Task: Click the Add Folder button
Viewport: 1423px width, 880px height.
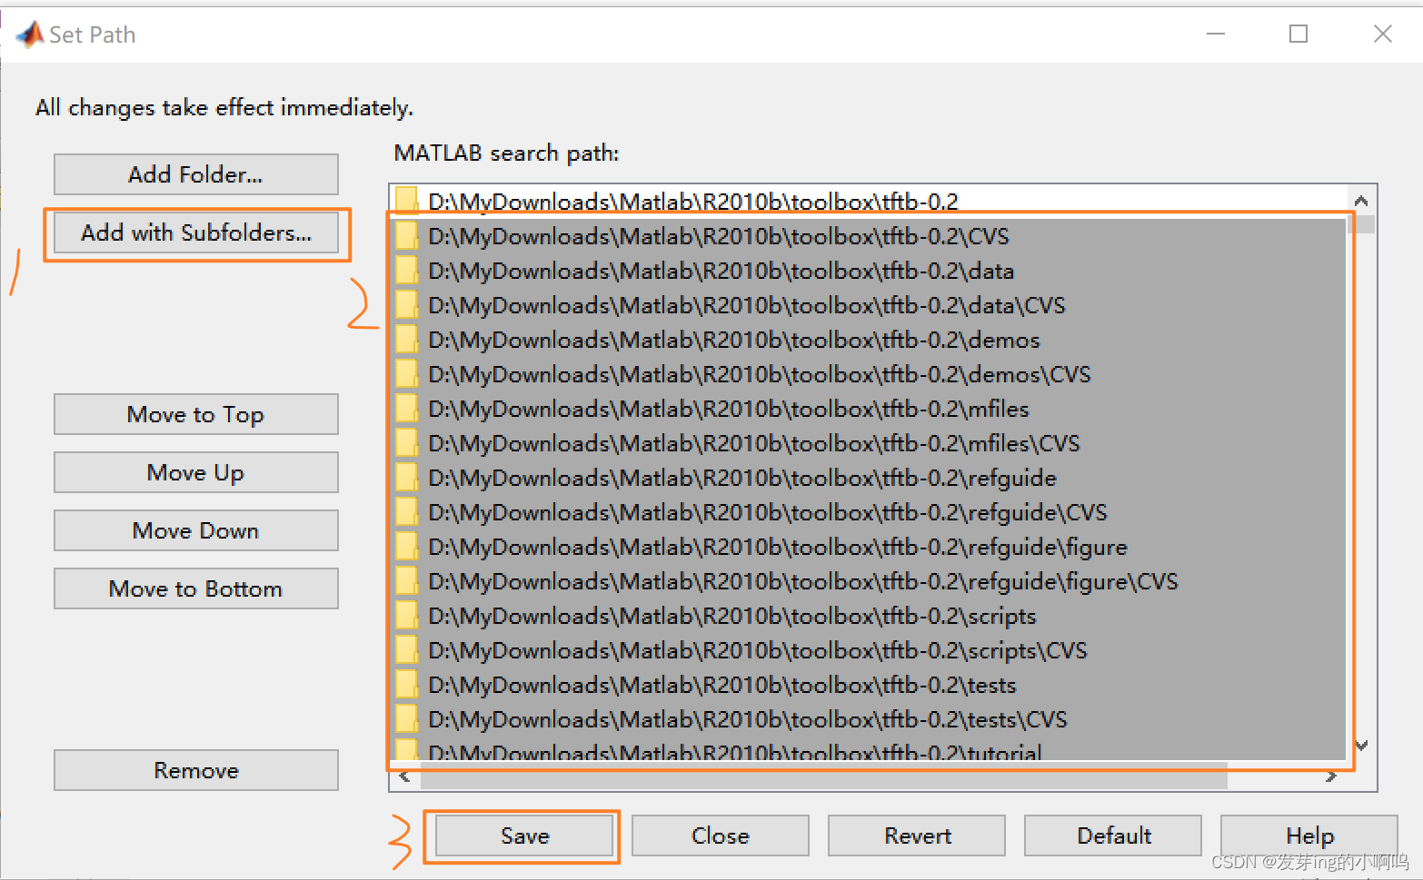Action: click(196, 174)
